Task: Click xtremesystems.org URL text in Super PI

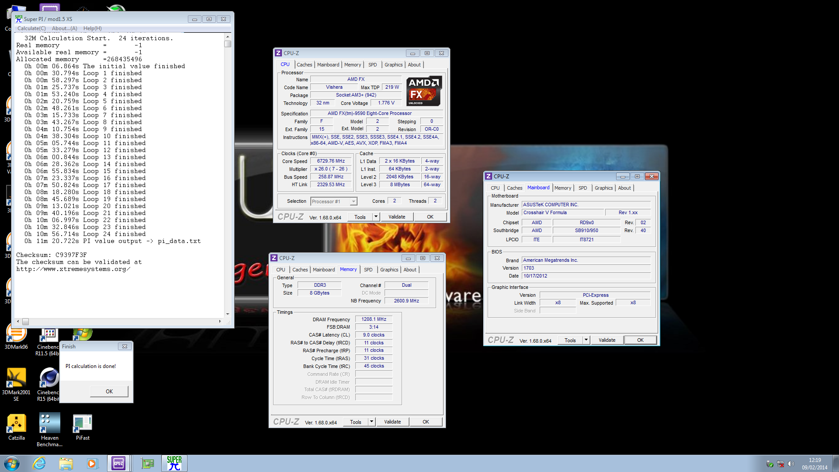Action: click(x=73, y=269)
